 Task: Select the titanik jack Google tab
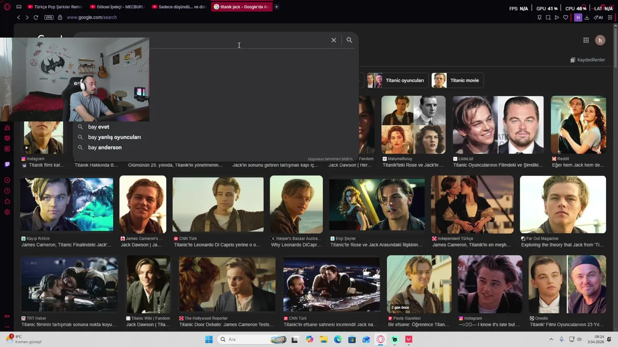(x=241, y=7)
